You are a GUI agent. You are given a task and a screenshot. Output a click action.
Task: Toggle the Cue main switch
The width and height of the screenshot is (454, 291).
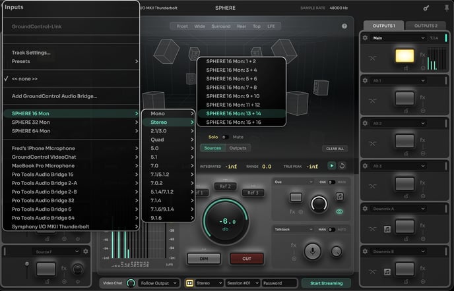(x=332, y=182)
